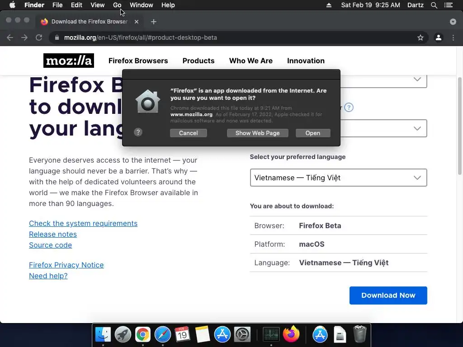Open the Source code link
The image size is (463, 347).
coord(51,245)
